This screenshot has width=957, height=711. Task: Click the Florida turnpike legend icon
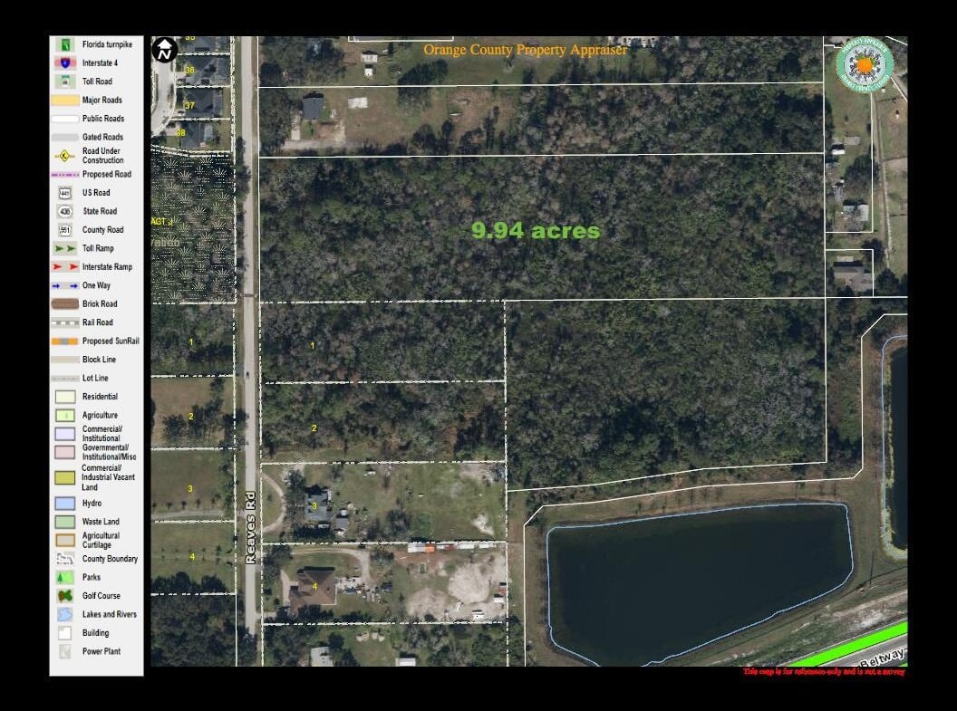pos(64,44)
